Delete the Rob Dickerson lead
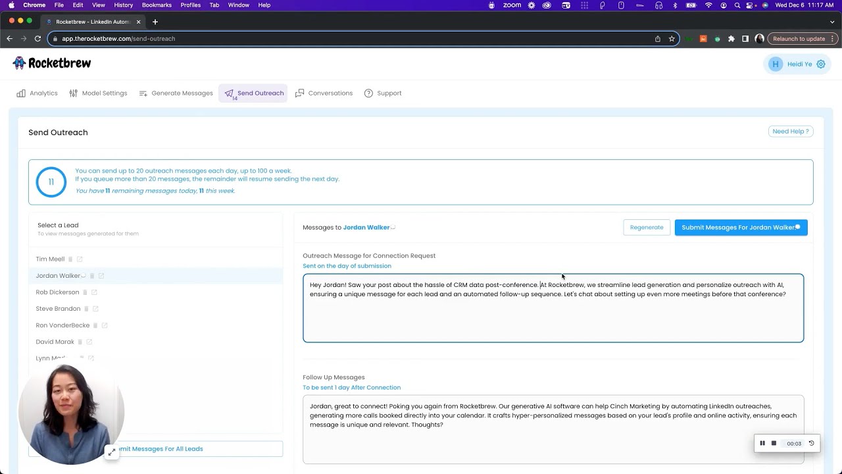The height and width of the screenshot is (474, 842). pos(85,292)
